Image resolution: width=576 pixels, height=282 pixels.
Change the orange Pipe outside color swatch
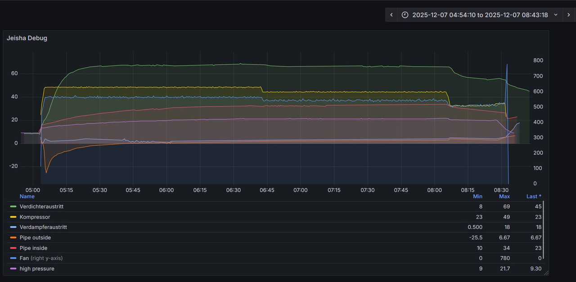[x=13, y=238]
